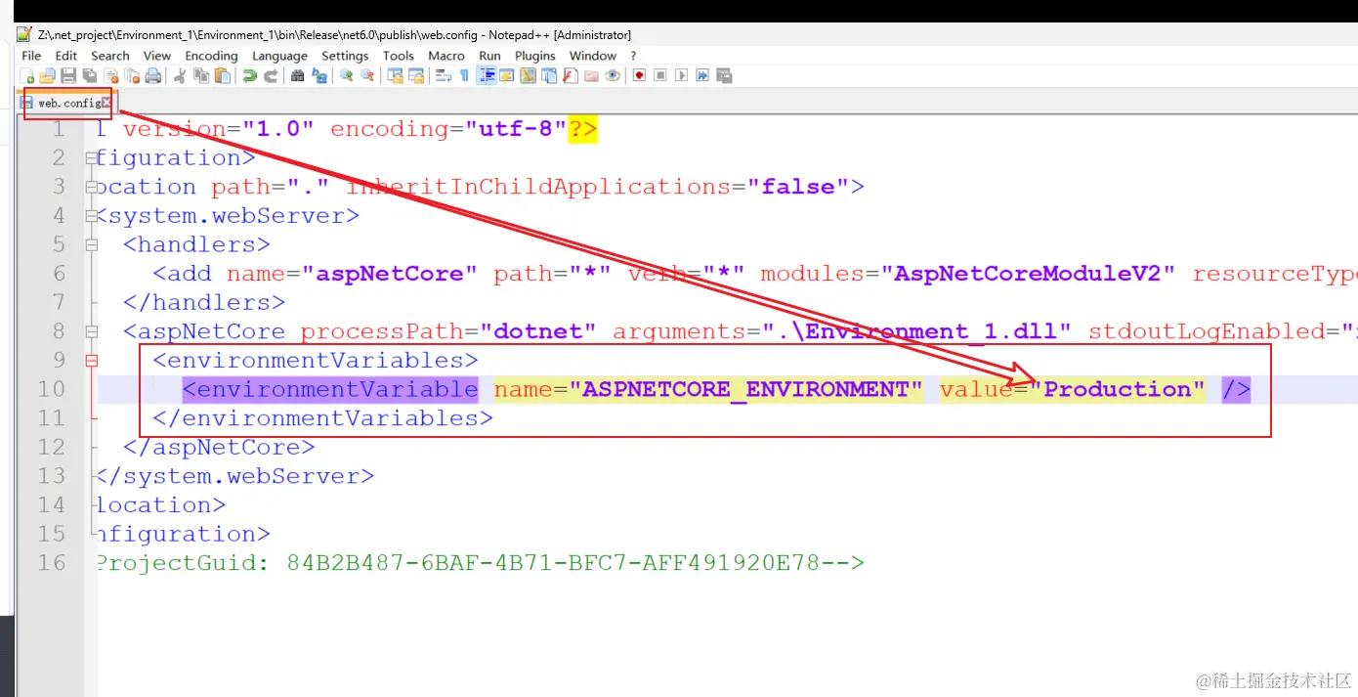Collapse the handlers fold on line 5
The image size is (1358, 697).
tap(91, 244)
